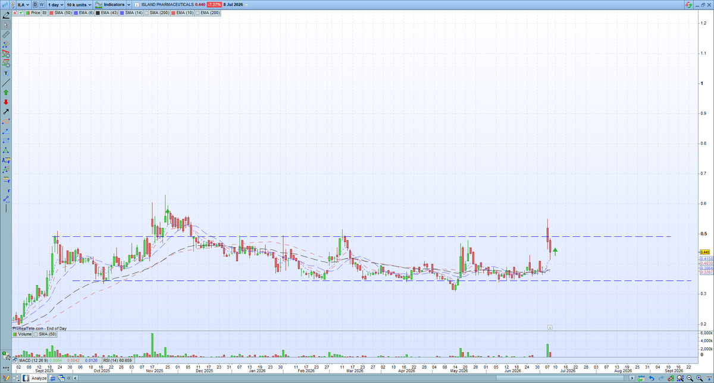Screen dimensions: 714x383
Task: Switch to the daily view with the D button
Action: click(x=35, y=4)
